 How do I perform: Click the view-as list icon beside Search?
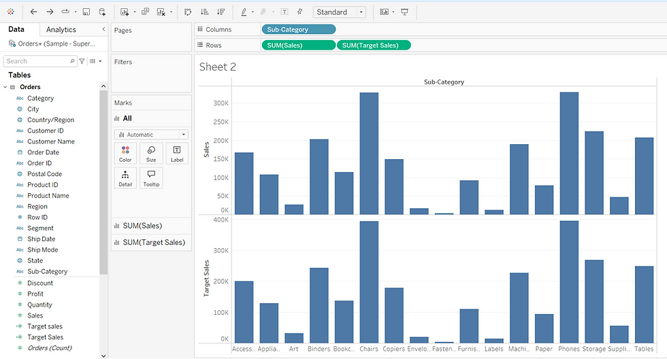click(x=93, y=61)
